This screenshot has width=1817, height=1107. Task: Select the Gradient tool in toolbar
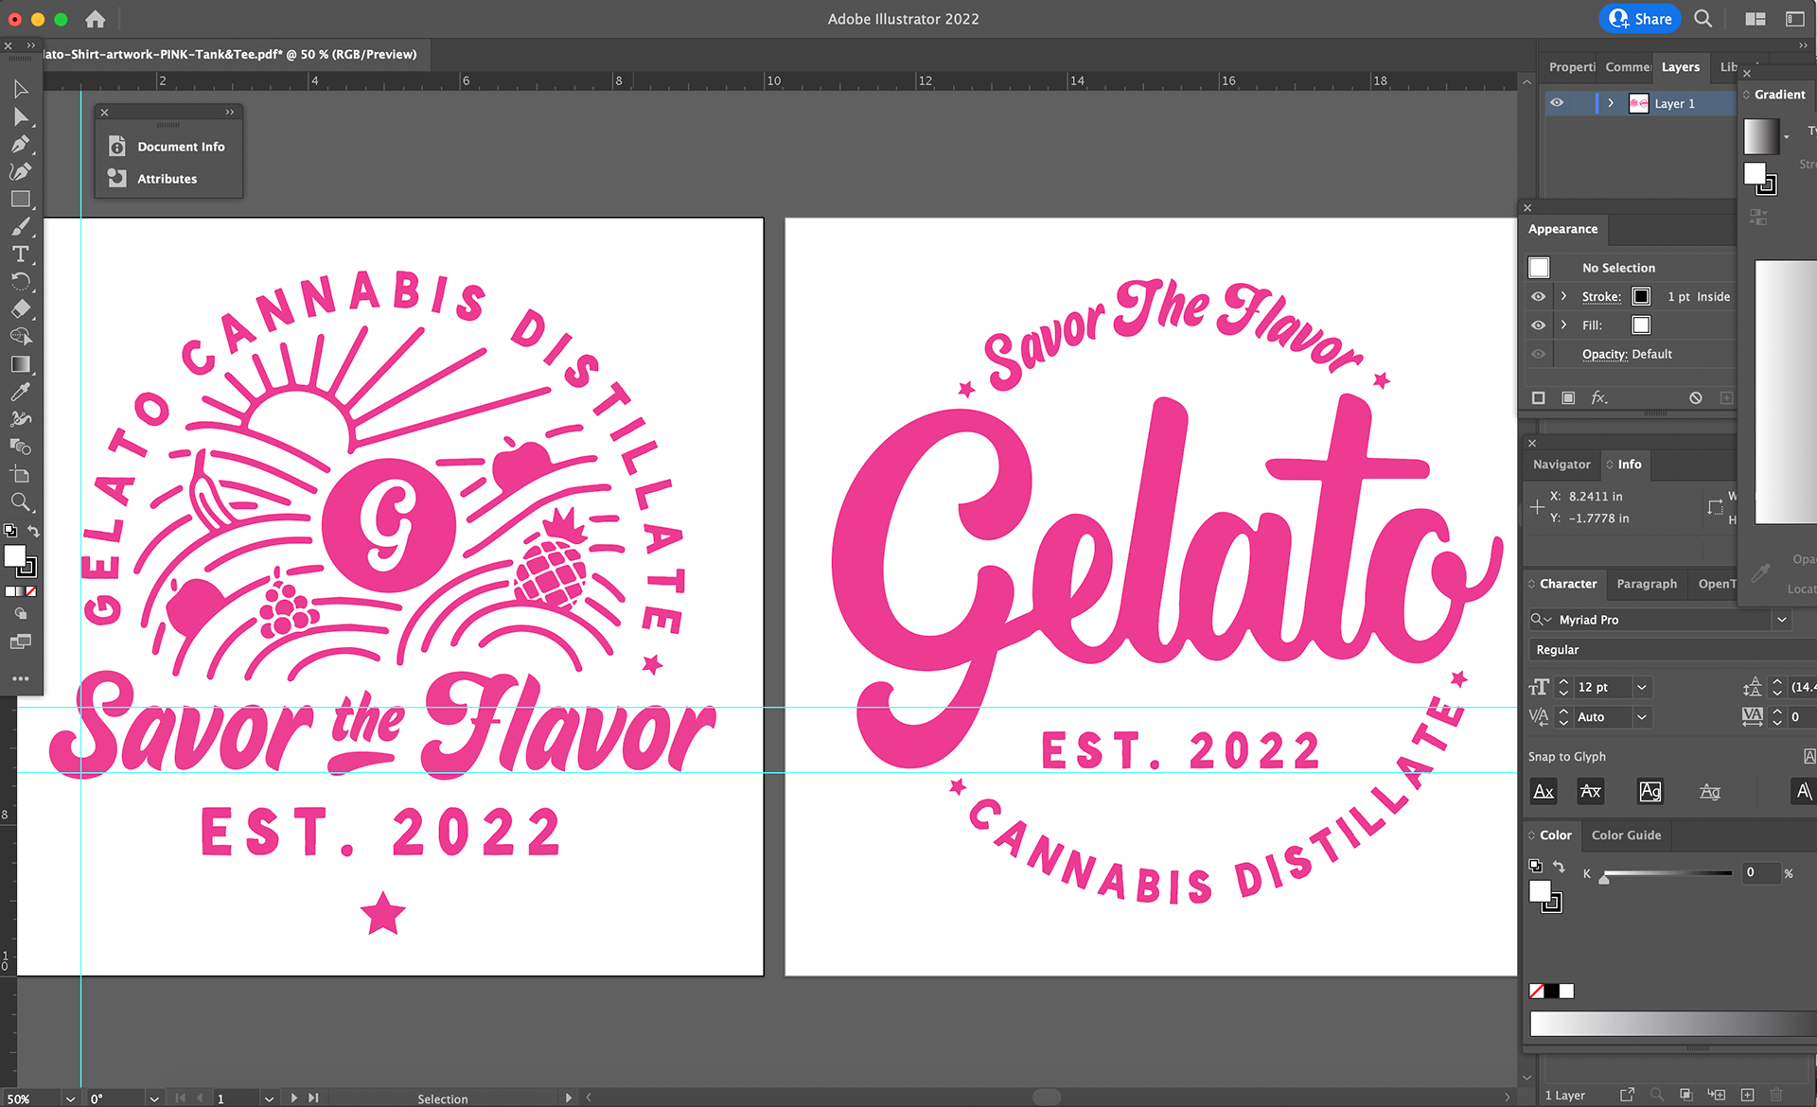tap(21, 364)
